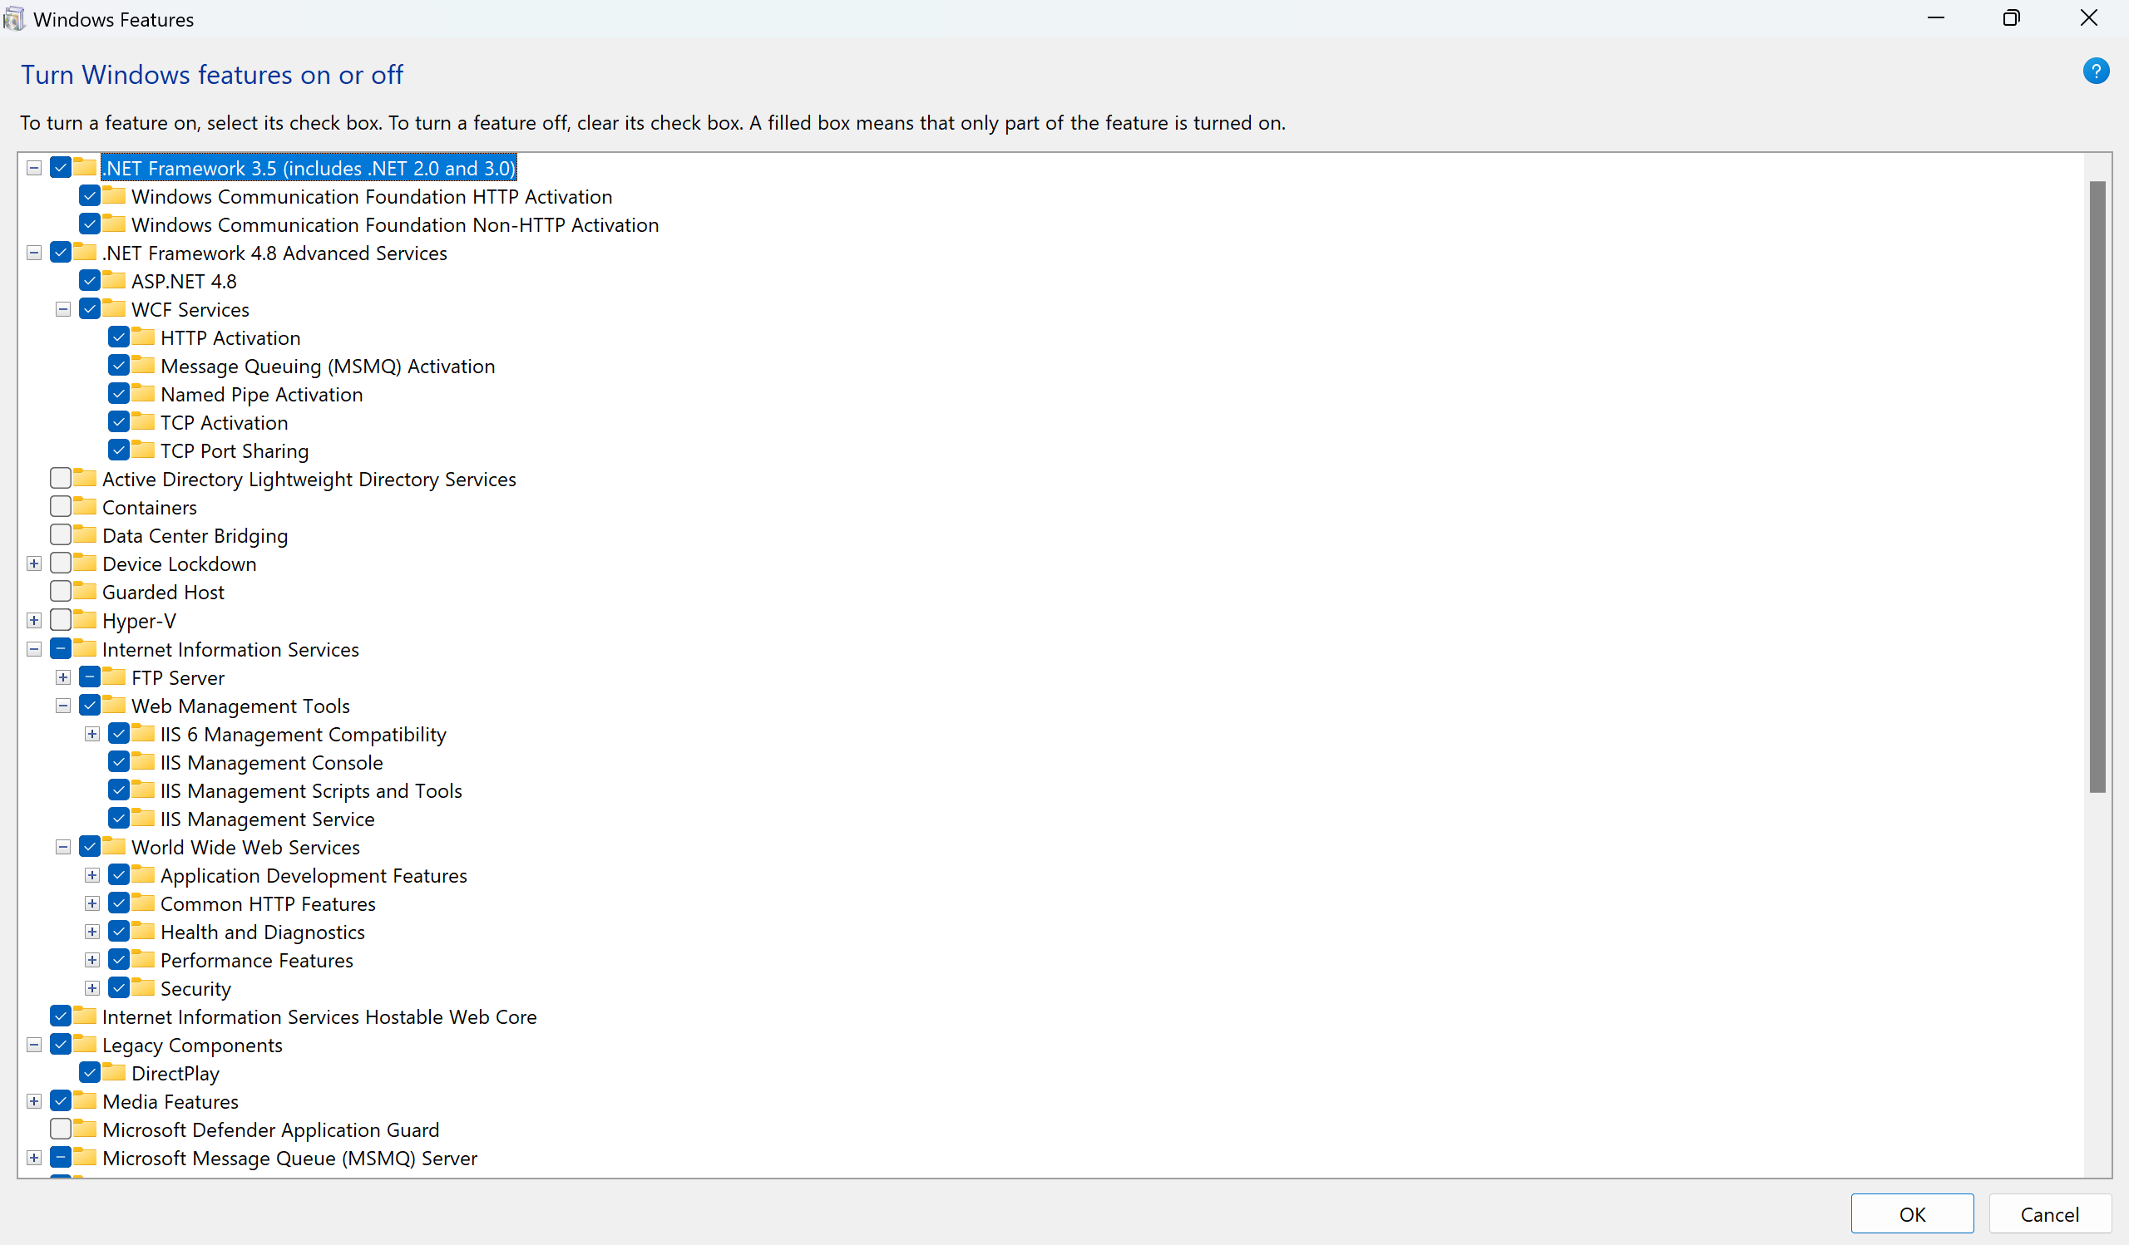Click the OK button
2129x1245 pixels.
pyautogui.click(x=1913, y=1213)
